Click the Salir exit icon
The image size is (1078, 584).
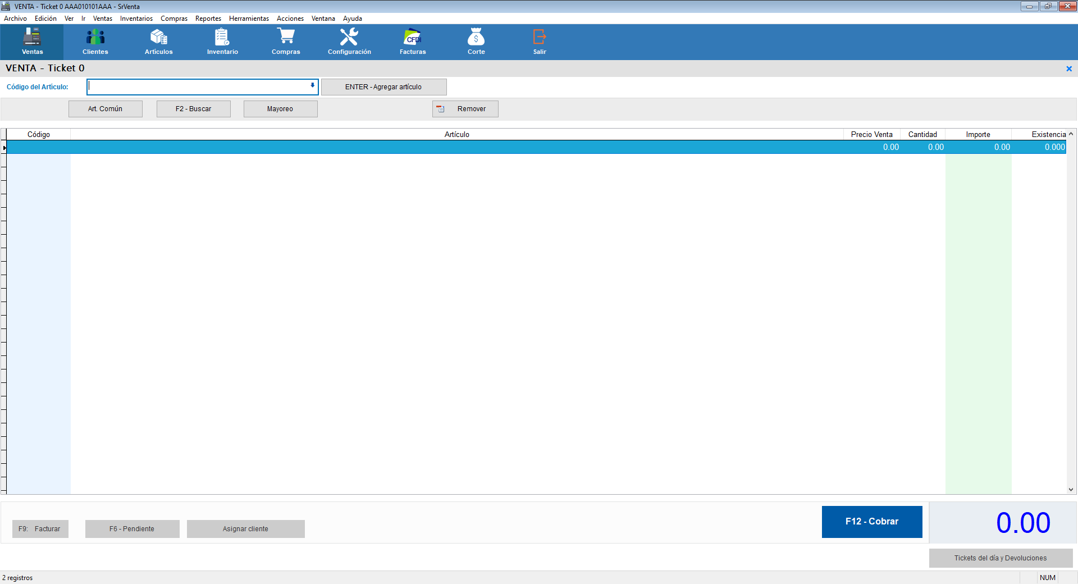pos(540,42)
